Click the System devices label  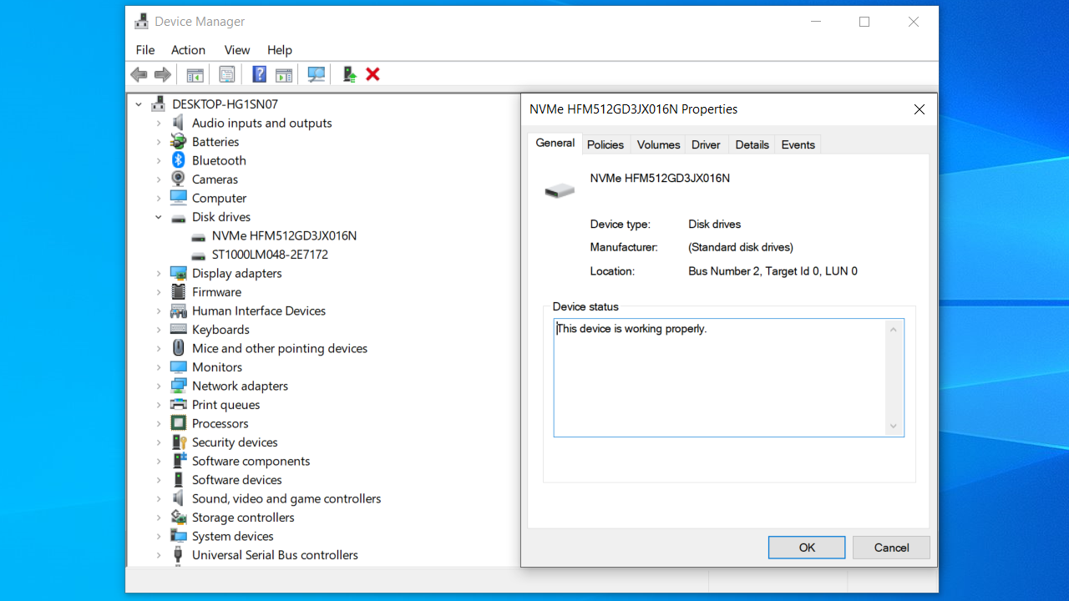pyautogui.click(x=233, y=536)
